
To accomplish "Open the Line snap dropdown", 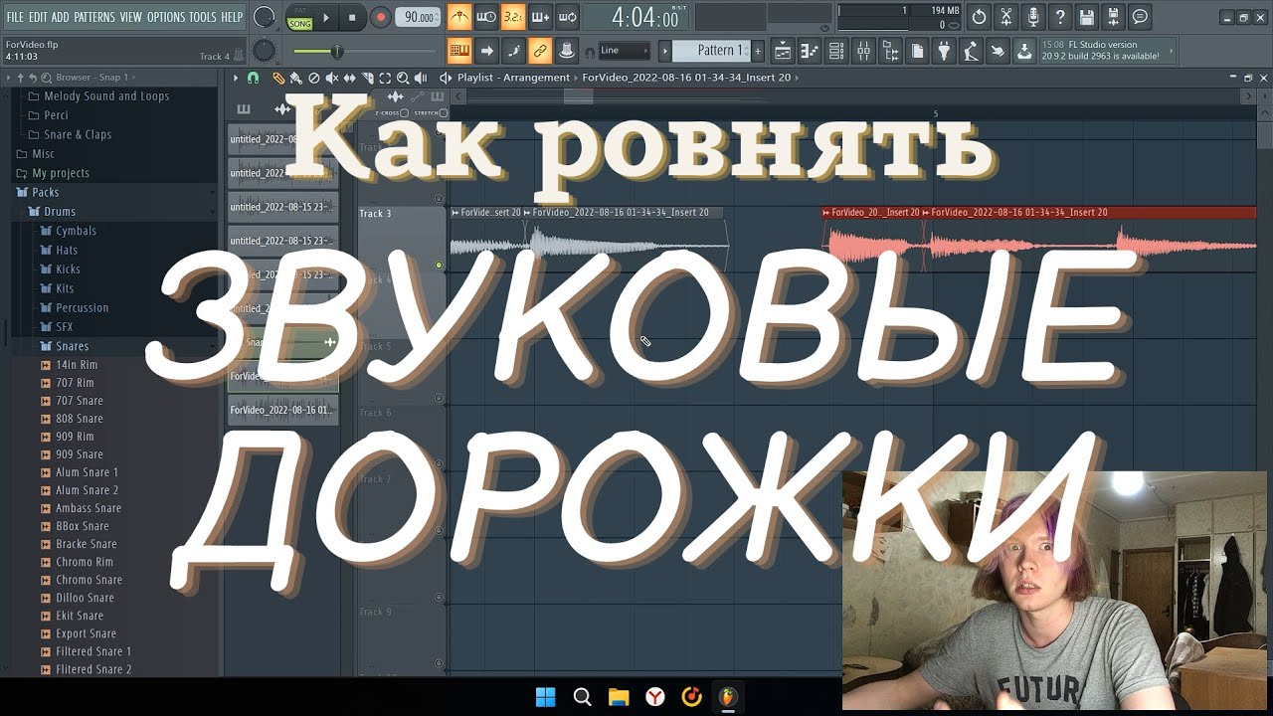I will (x=624, y=50).
